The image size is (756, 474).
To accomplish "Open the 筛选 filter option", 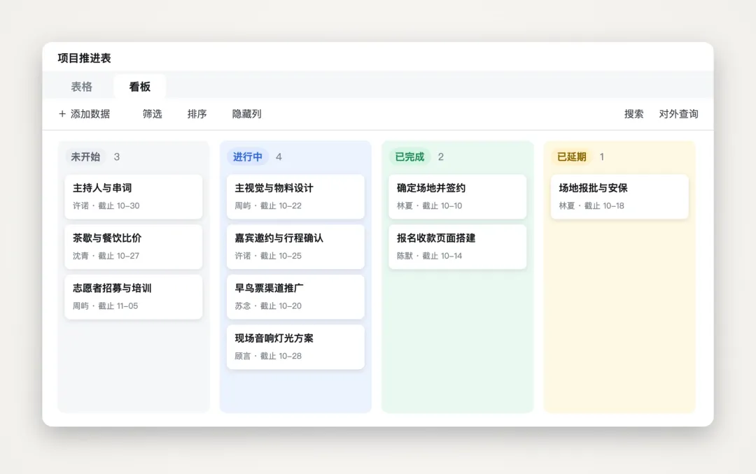I will (153, 114).
